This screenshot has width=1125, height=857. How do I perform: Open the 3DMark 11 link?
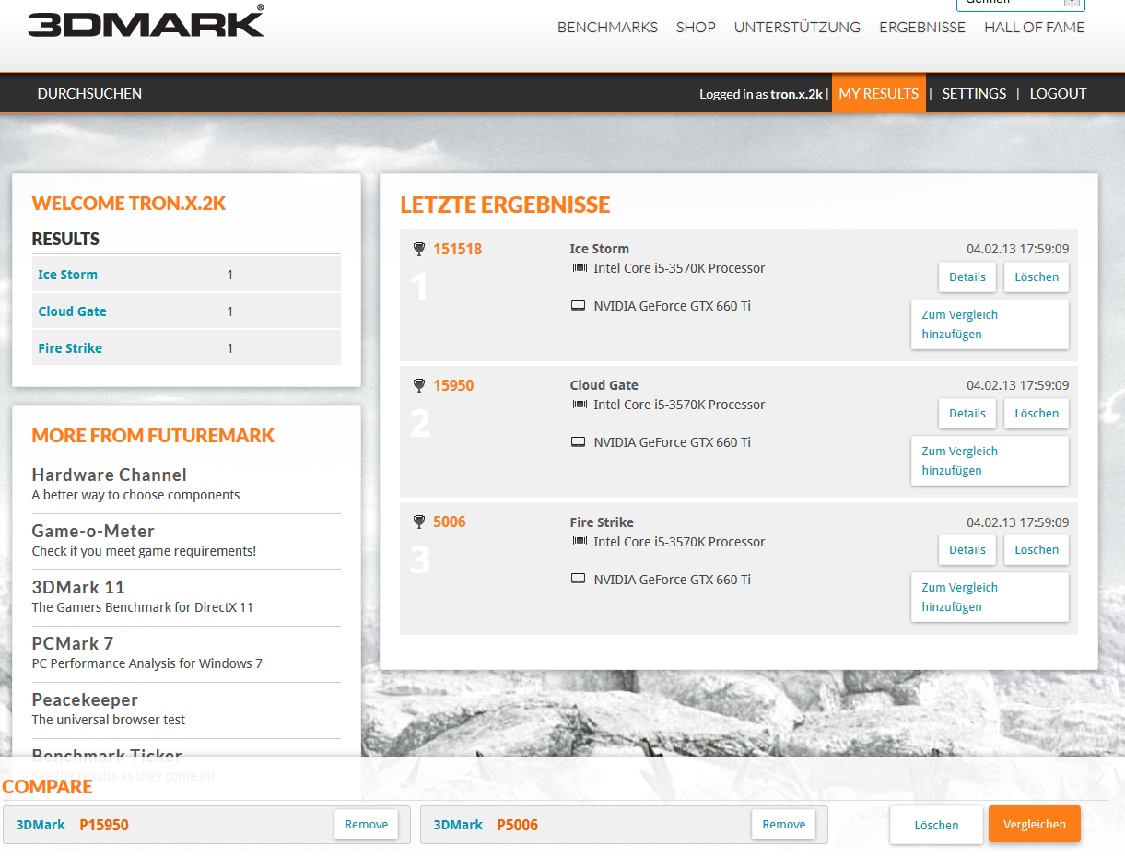[78, 588]
